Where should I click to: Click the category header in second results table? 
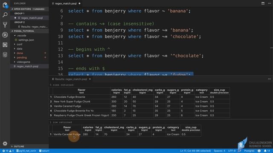(x=173, y=128)
